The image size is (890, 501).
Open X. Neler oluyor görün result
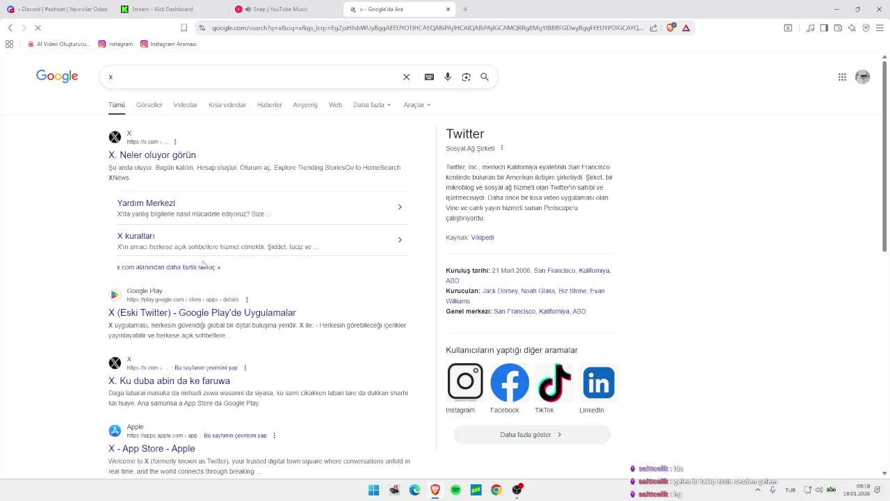coord(152,155)
